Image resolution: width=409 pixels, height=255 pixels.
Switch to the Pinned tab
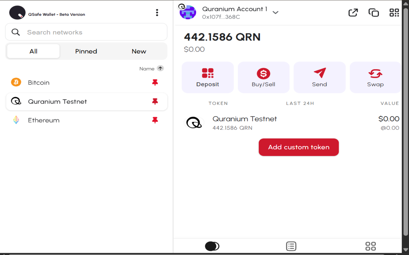pyautogui.click(x=86, y=51)
